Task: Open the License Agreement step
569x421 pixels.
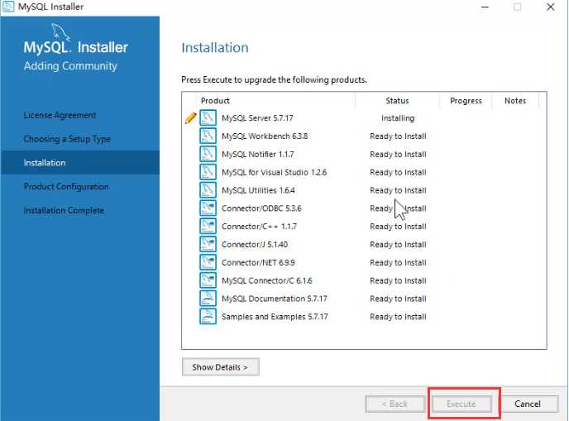Action: coord(60,115)
